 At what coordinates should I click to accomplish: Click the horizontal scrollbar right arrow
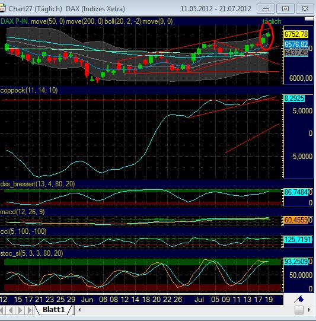[309, 310]
